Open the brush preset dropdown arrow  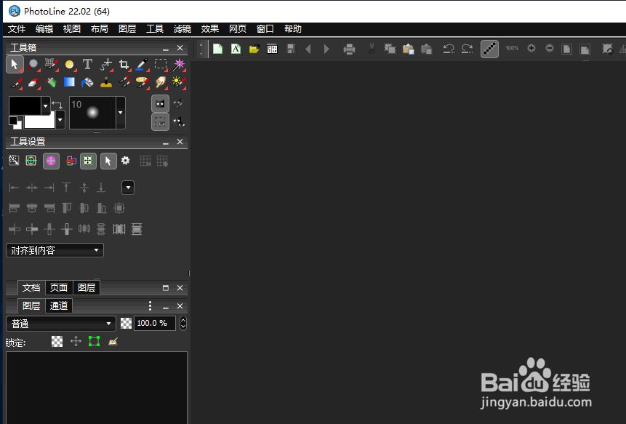click(x=121, y=113)
